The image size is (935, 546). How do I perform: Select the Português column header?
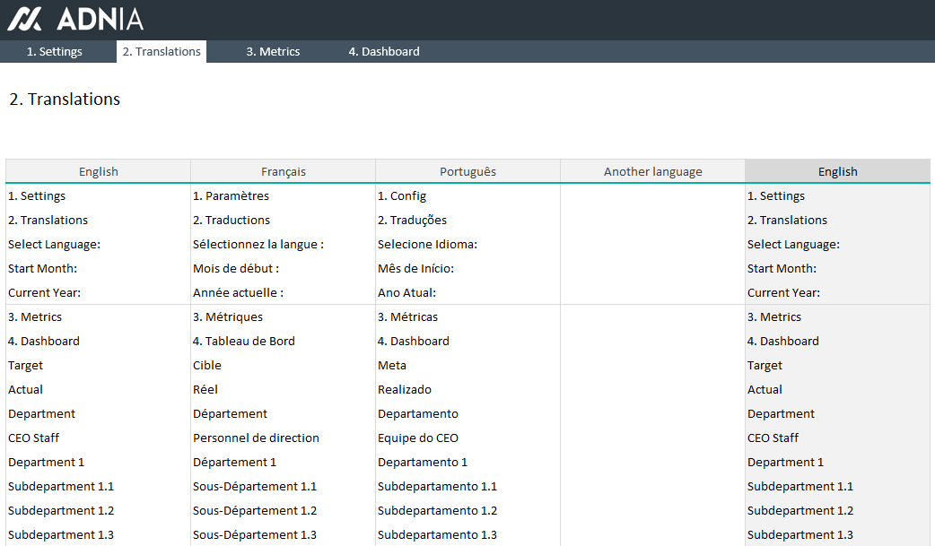click(467, 171)
